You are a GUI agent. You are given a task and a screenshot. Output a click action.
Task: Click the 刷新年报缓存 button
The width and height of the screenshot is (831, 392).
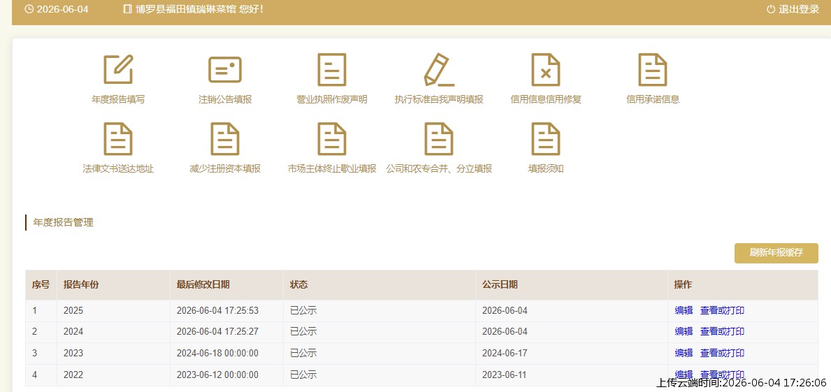(x=776, y=253)
